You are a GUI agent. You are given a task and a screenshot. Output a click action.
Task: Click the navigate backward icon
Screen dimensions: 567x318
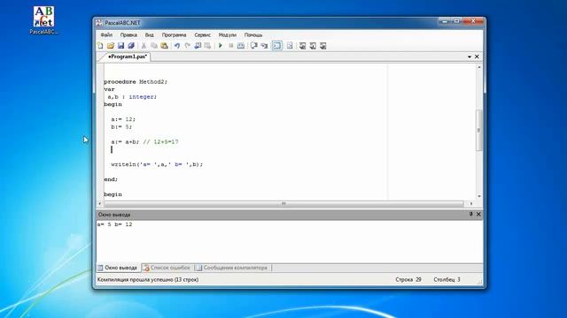pos(198,45)
